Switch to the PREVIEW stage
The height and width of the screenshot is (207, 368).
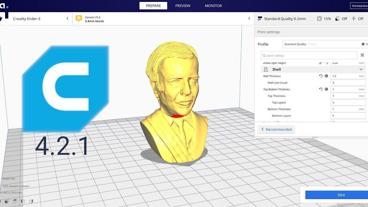coord(183,6)
